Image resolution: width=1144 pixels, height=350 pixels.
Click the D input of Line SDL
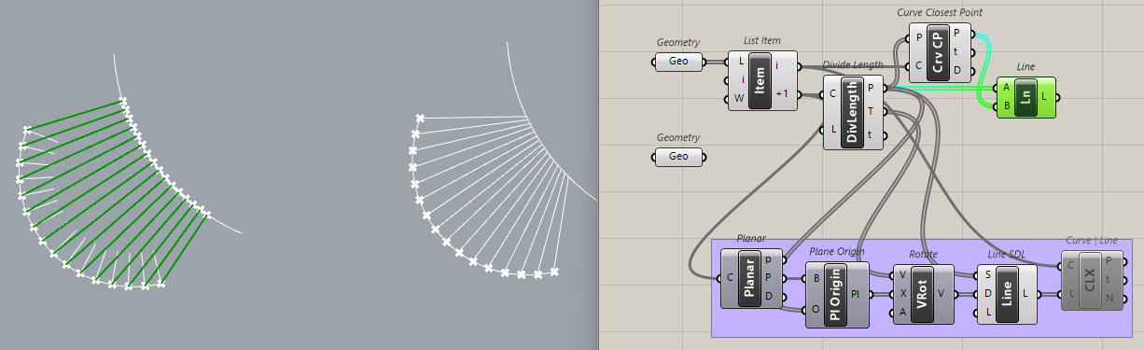[987, 293]
